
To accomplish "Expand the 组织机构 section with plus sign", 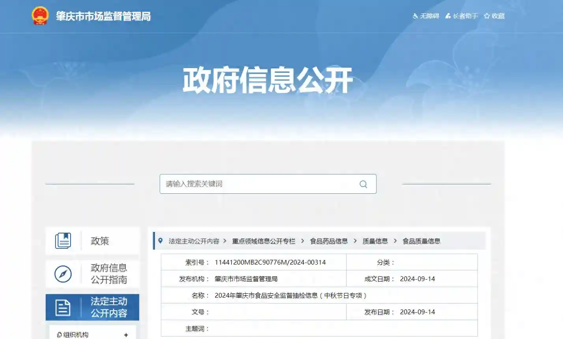I will (x=125, y=335).
